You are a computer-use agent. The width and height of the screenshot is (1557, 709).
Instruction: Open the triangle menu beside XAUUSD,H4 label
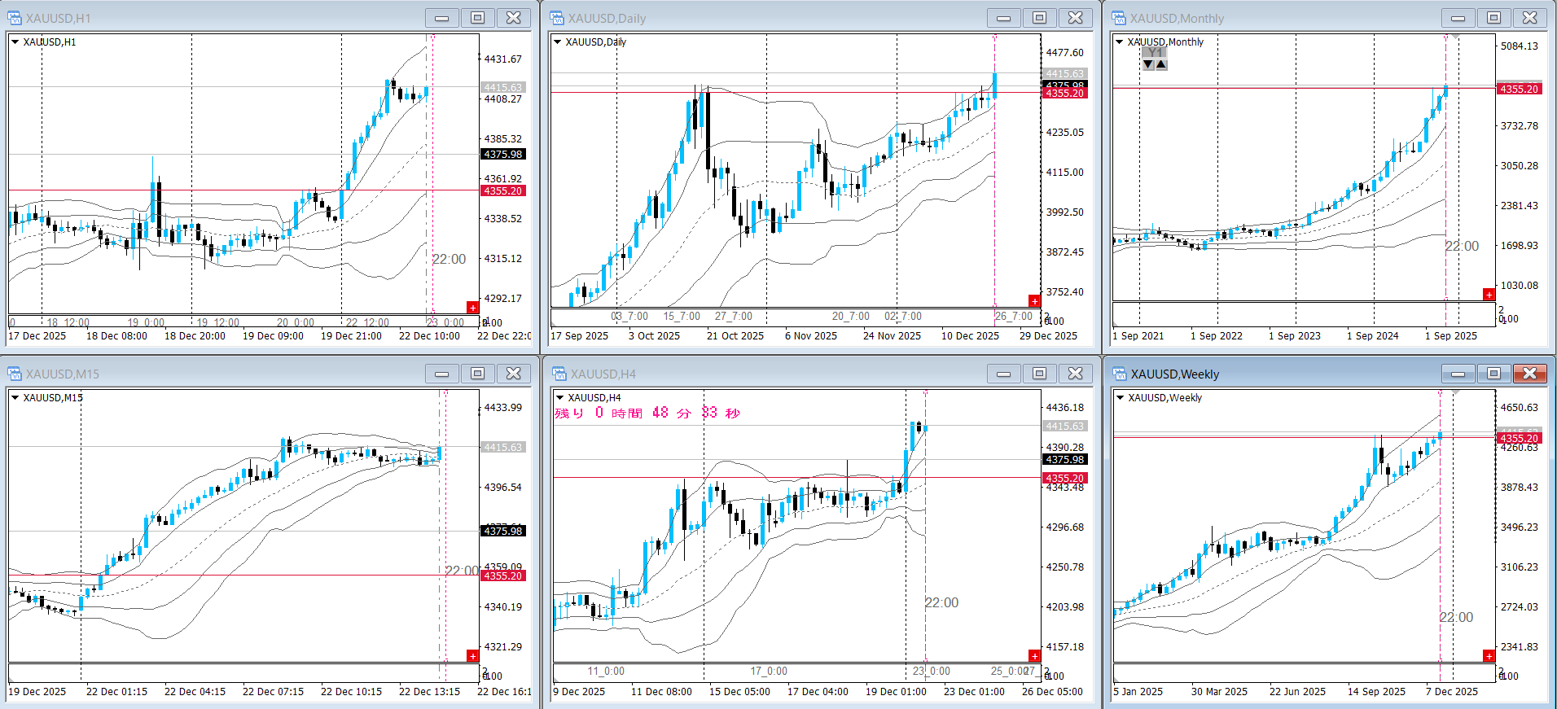coord(559,397)
